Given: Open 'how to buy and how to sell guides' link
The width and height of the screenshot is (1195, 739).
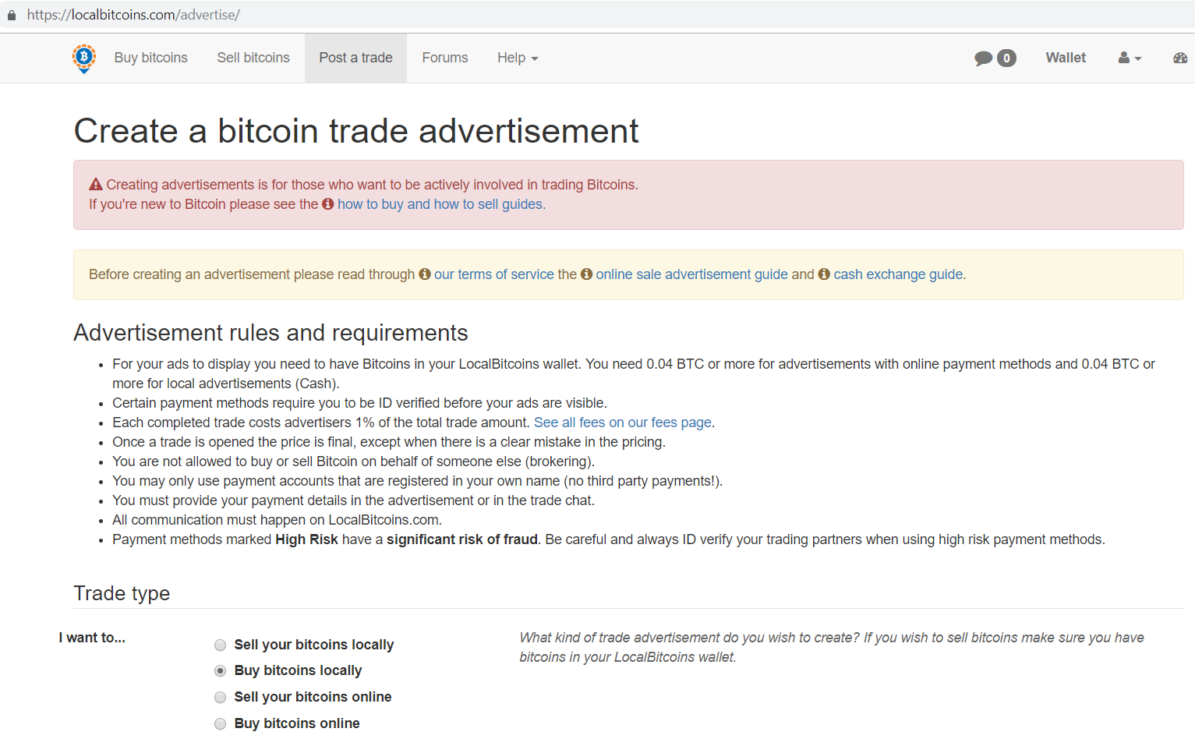Looking at the screenshot, I should [441, 204].
